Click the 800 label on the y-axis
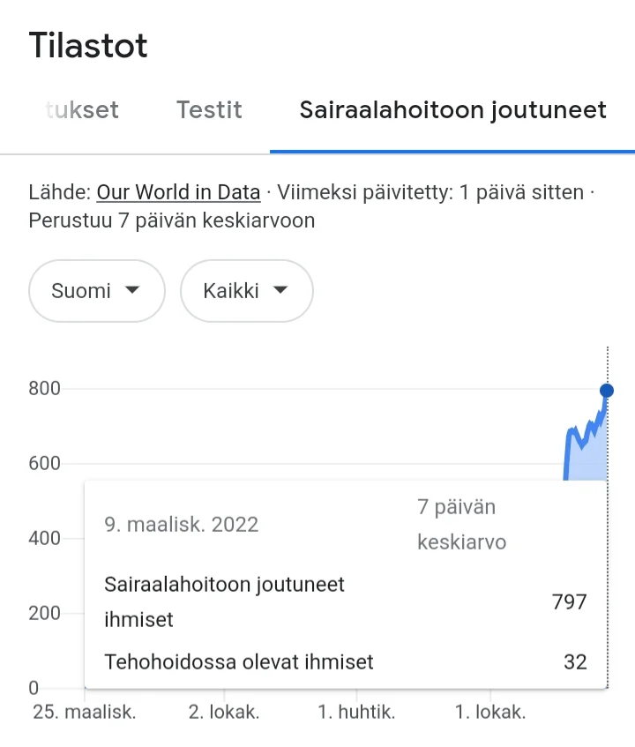 (x=45, y=389)
